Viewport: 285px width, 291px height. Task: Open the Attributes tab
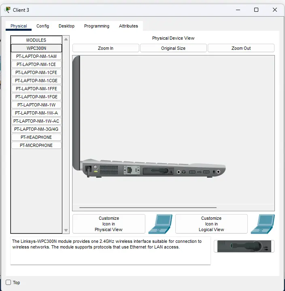pyautogui.click(x=128, y=26)
